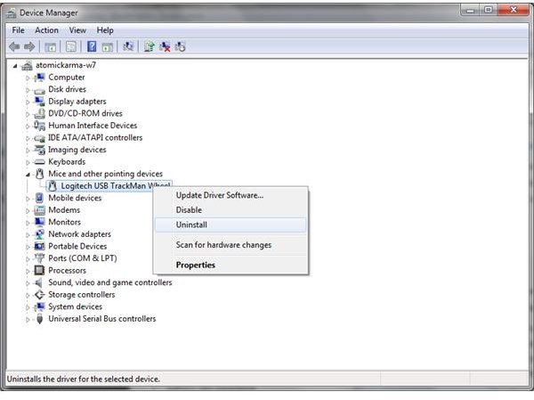
Task: Click the Device Manager title bar icon
Action: [x=12, y=13]
